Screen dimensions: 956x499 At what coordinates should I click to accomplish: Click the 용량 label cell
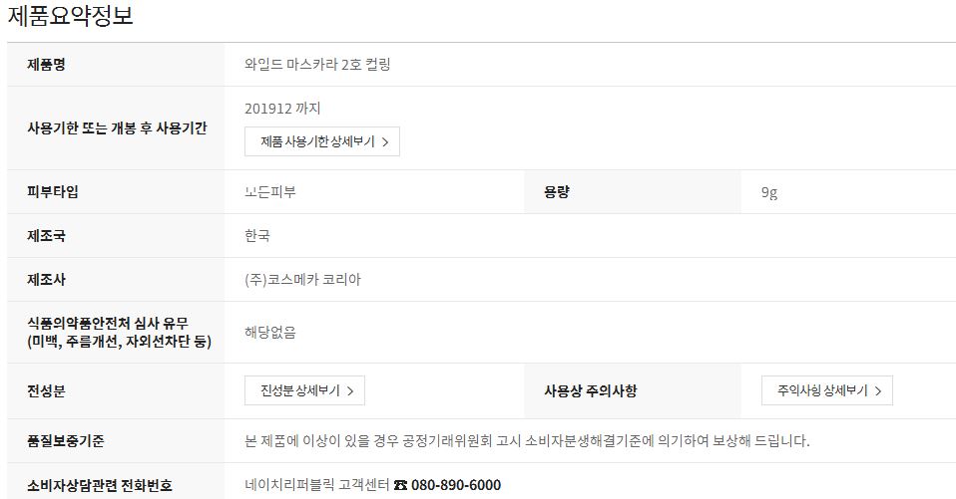pyautogui.click(x=633, y=191)
